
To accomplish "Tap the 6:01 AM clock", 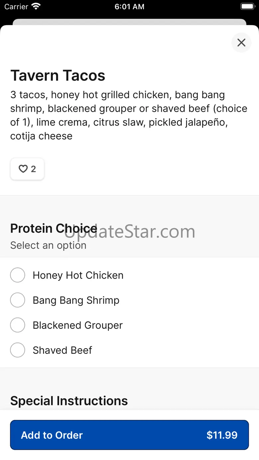I will tap(129, 7).
